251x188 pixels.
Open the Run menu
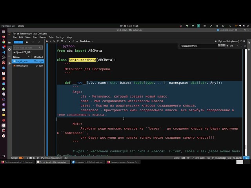35,38
